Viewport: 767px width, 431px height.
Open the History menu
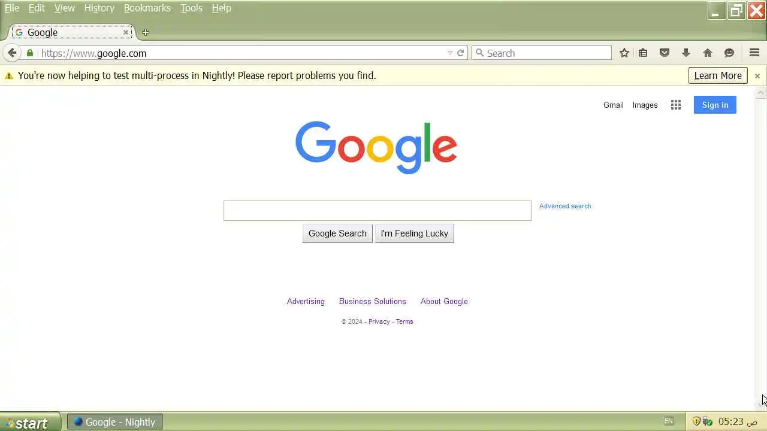point(99,8)
